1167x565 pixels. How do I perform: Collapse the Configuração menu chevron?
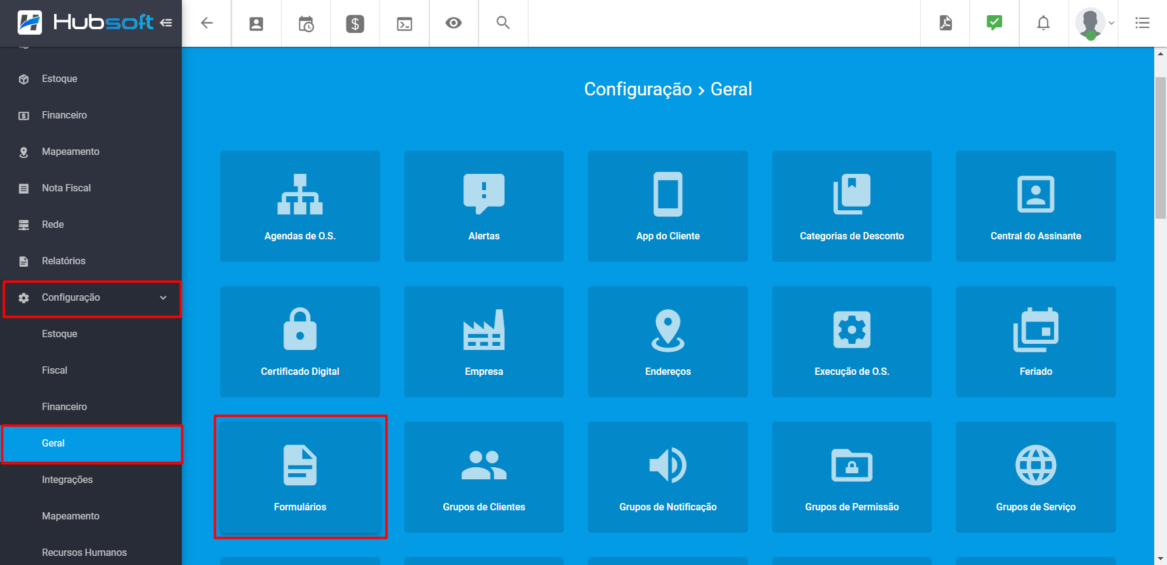(x=163, y=298)
